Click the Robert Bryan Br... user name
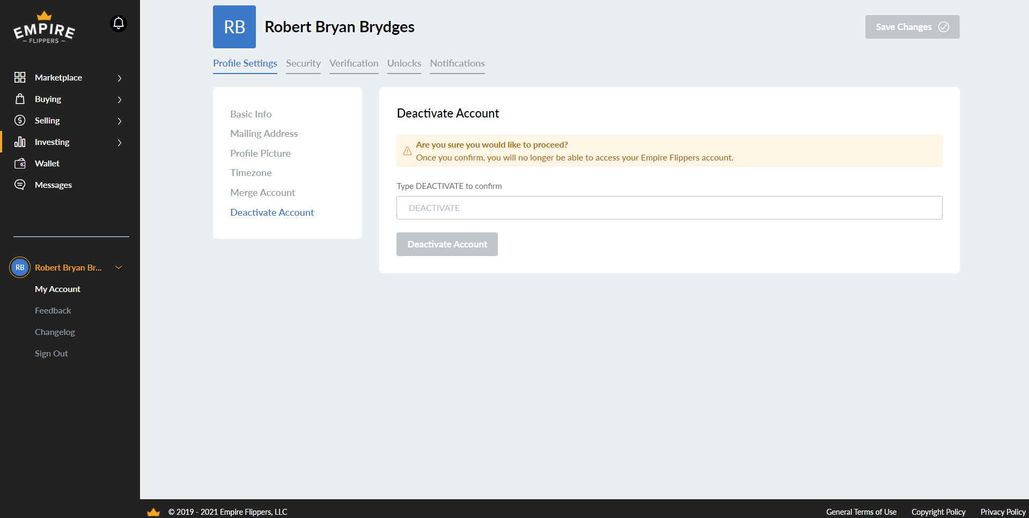 [x=68, y=267]
